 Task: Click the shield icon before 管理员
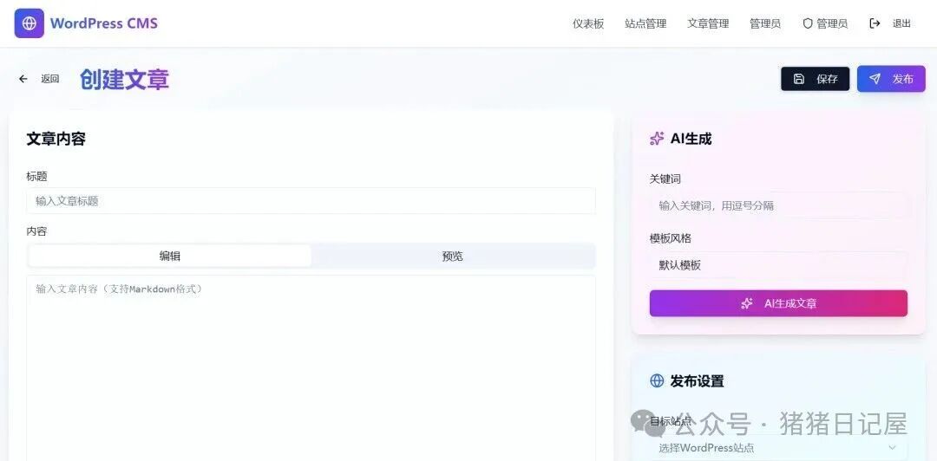coord(808,24)
